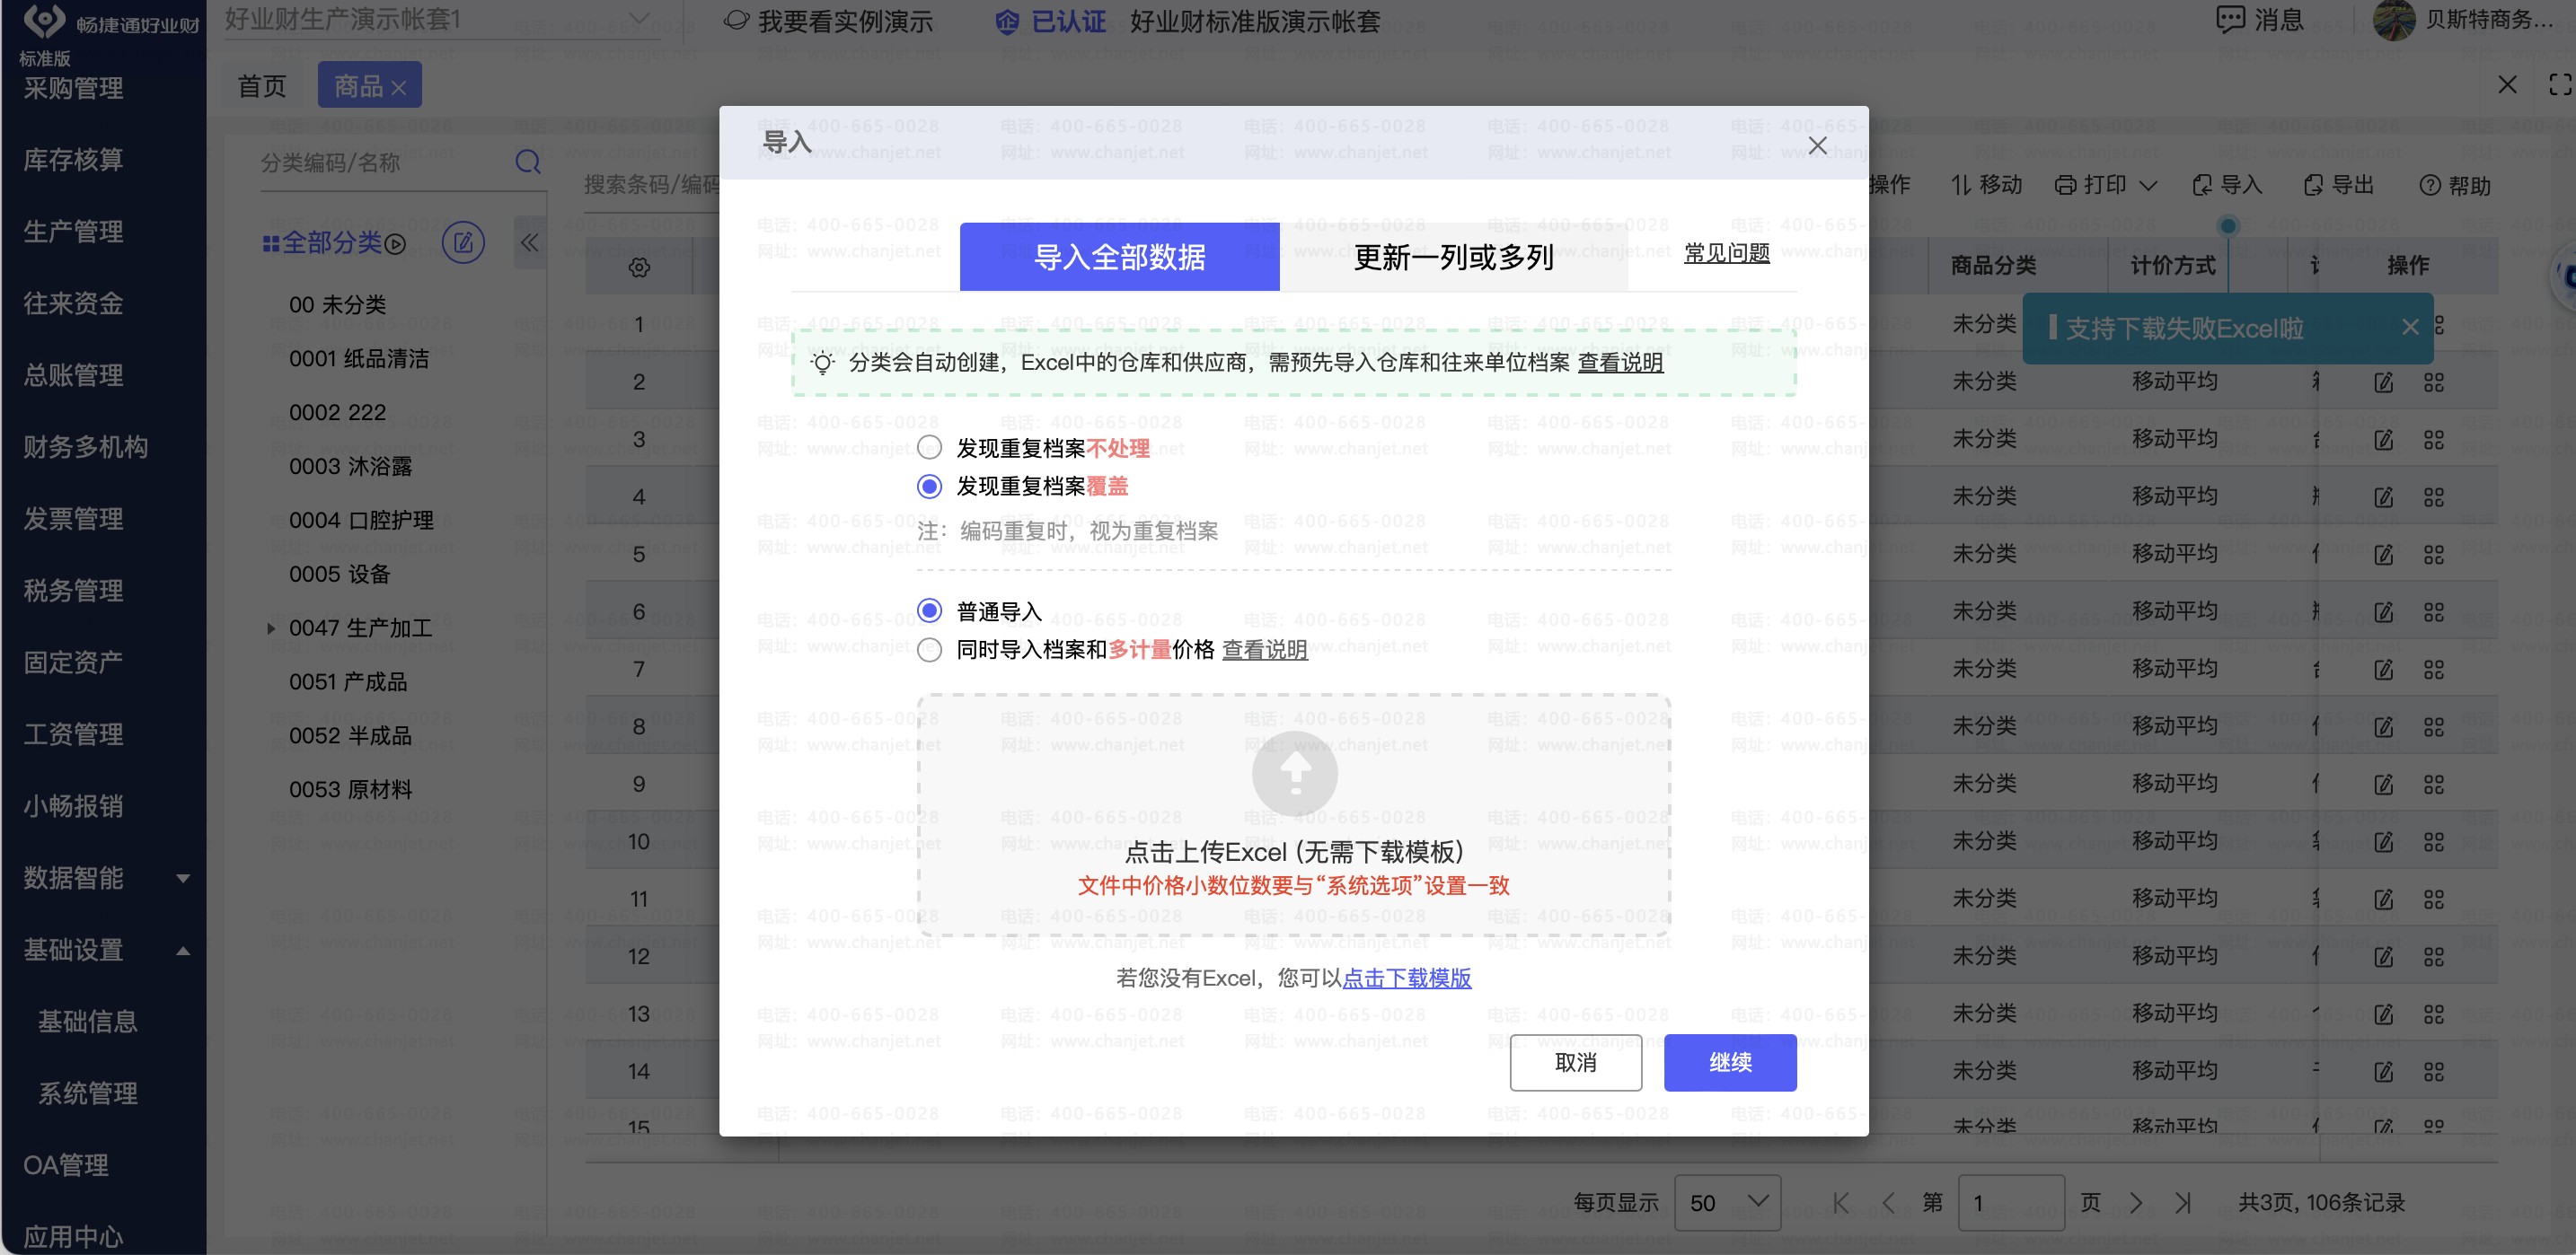Dismiss the 支持下载失败Excel啦 tooltip
Viewport: 2576px width, 1255px height.
pos(2410,328)
